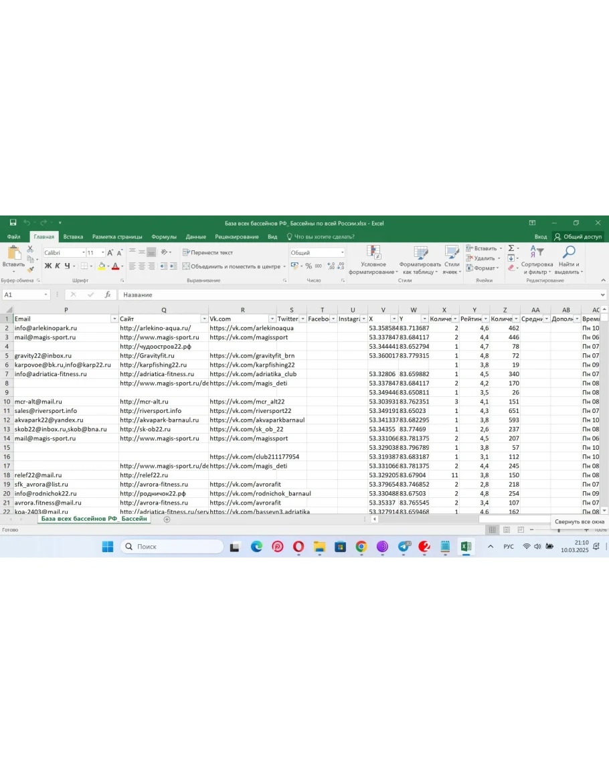The height and width of the screenshot is (773, 609).
Task: Toggle middle vertical alignment
Action: tap(141, 252)
